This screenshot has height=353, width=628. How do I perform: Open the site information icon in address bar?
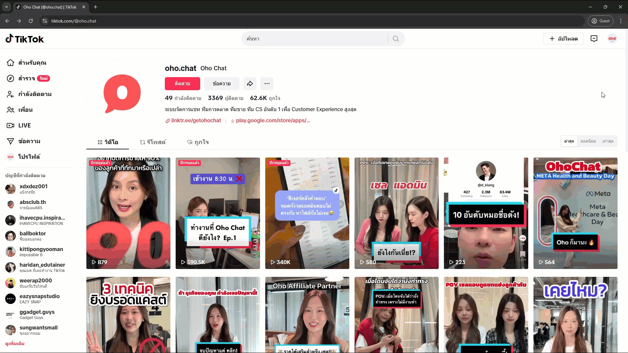click(45, 21)
